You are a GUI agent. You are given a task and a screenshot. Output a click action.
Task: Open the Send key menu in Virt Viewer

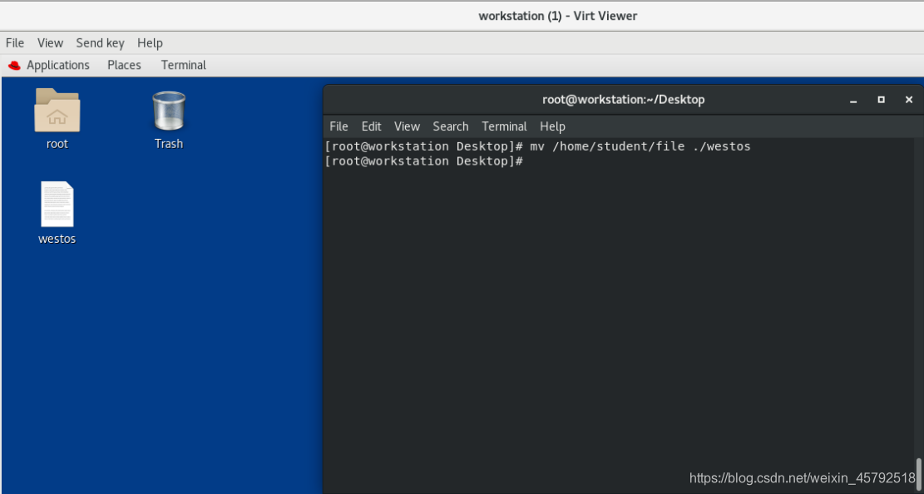click(100, 42)
